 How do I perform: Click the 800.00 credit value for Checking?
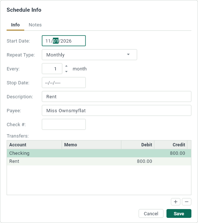coord(177,153)
